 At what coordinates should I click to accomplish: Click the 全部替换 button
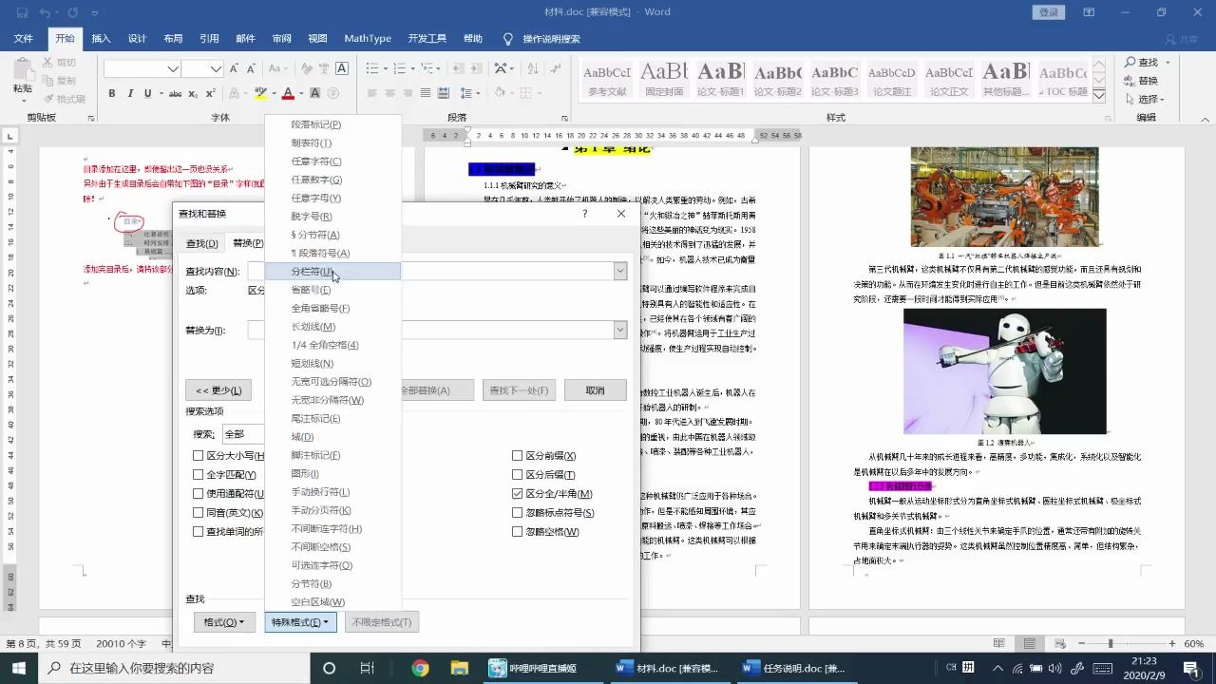[434, 390]
